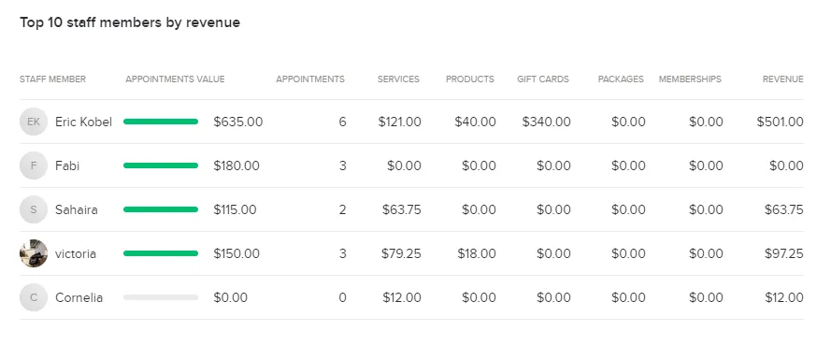The width and height of the screenshot is (831, 345).
Task: Click victoria's green appointments value bar
Action: point(161,253)
